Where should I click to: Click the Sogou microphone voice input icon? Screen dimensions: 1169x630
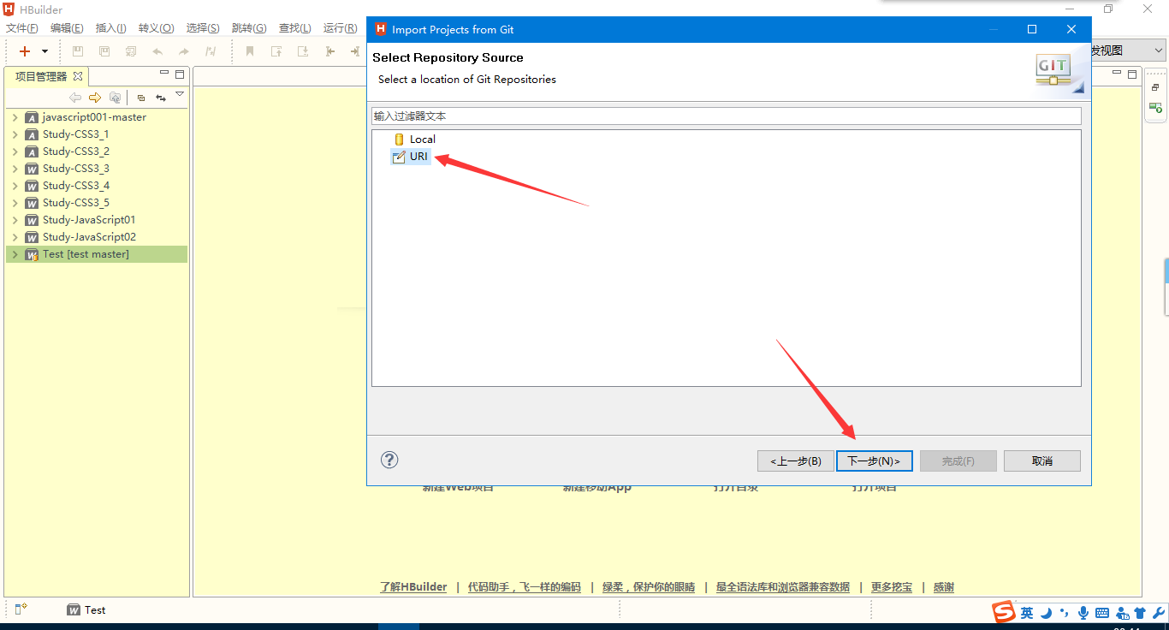(1083, 613)
